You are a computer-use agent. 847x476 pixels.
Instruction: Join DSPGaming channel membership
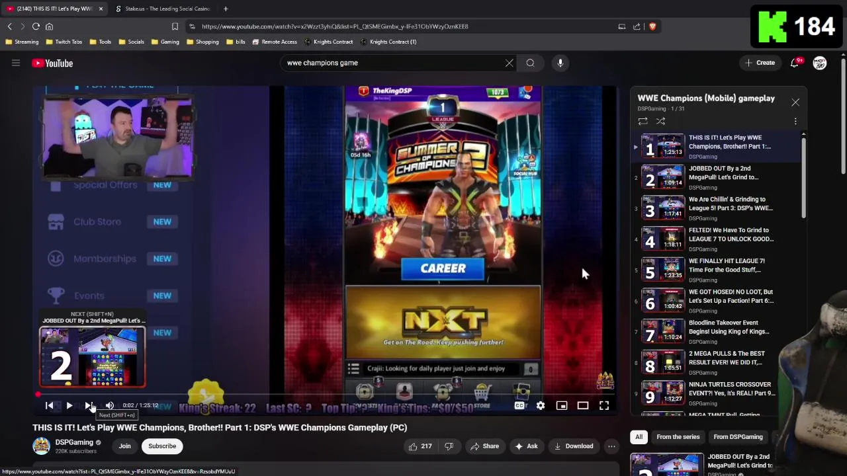click(124, 446)
